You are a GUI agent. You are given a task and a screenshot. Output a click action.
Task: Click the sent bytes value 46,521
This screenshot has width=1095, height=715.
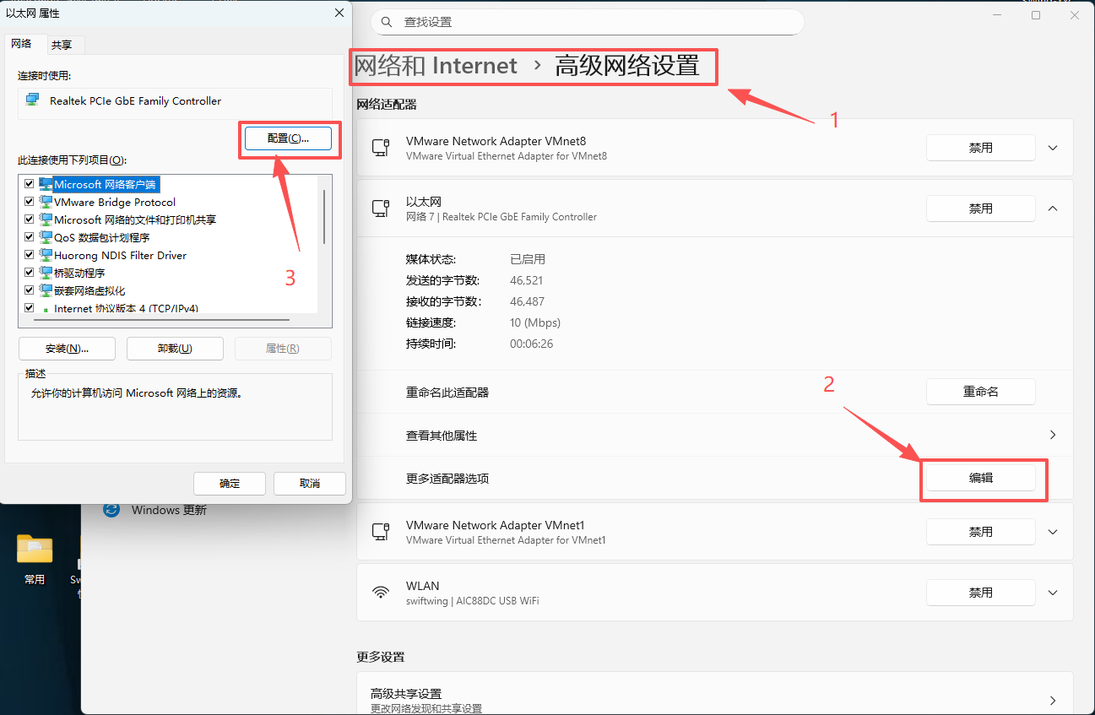pyautogui.click(x=527, y=280)
